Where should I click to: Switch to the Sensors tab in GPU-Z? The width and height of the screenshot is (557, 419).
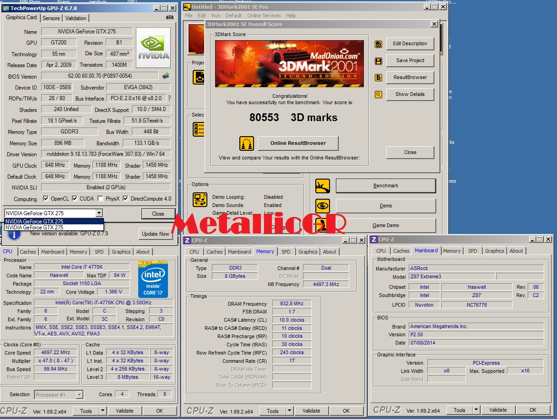[51, 18]
